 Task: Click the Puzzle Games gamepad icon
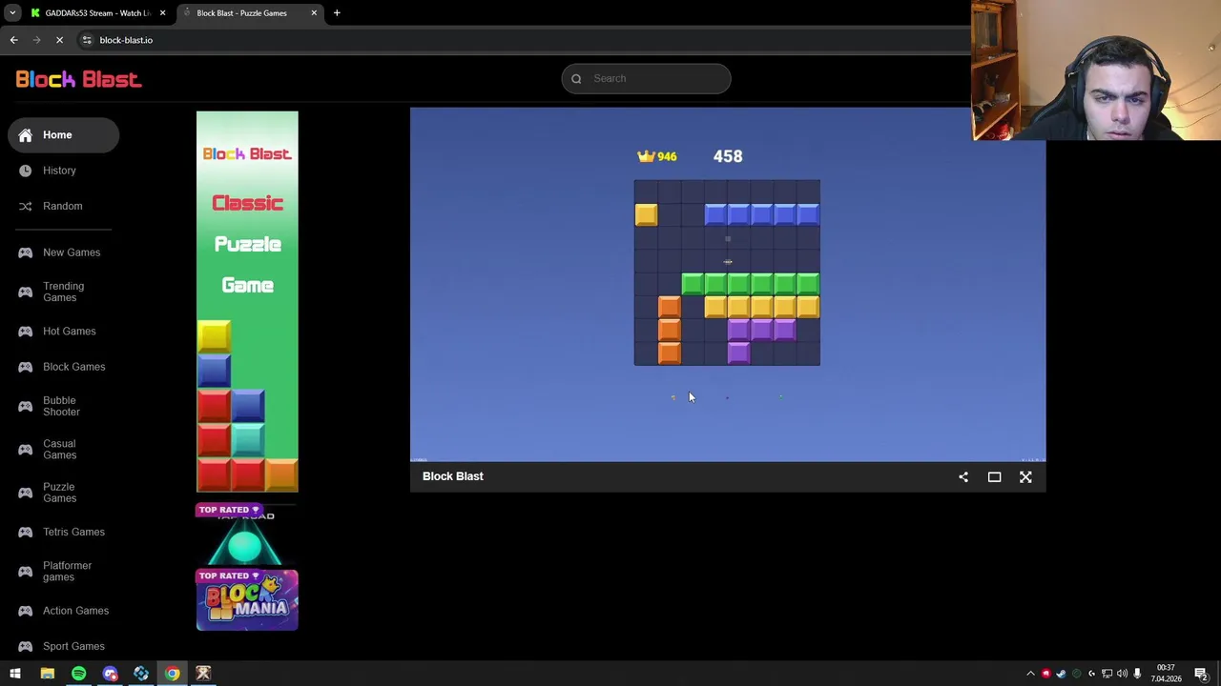point(25,493)
